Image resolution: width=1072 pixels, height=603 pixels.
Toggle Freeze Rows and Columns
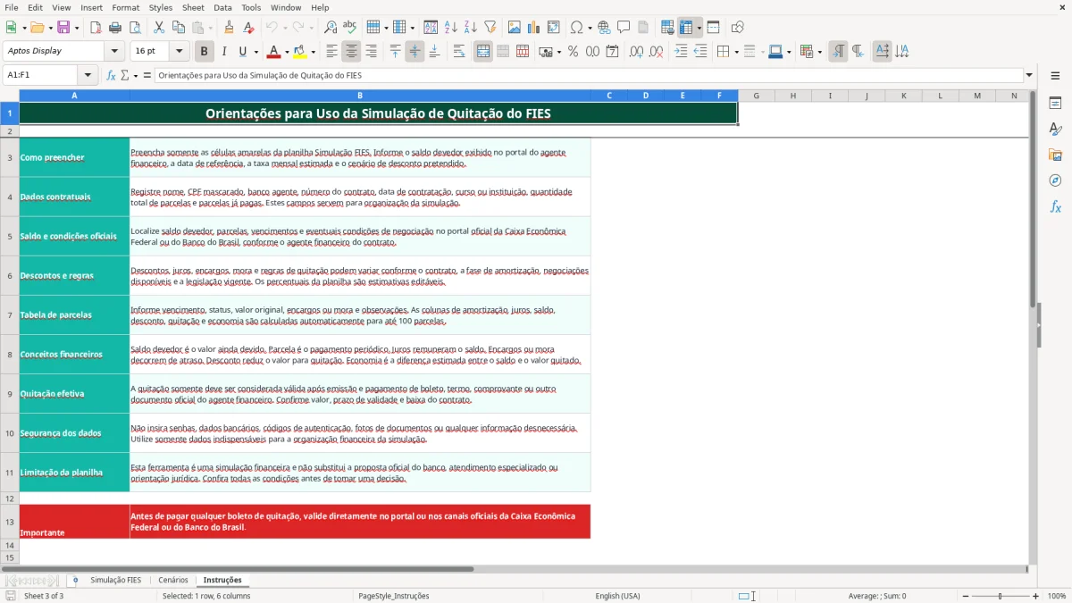coord(686,28)
